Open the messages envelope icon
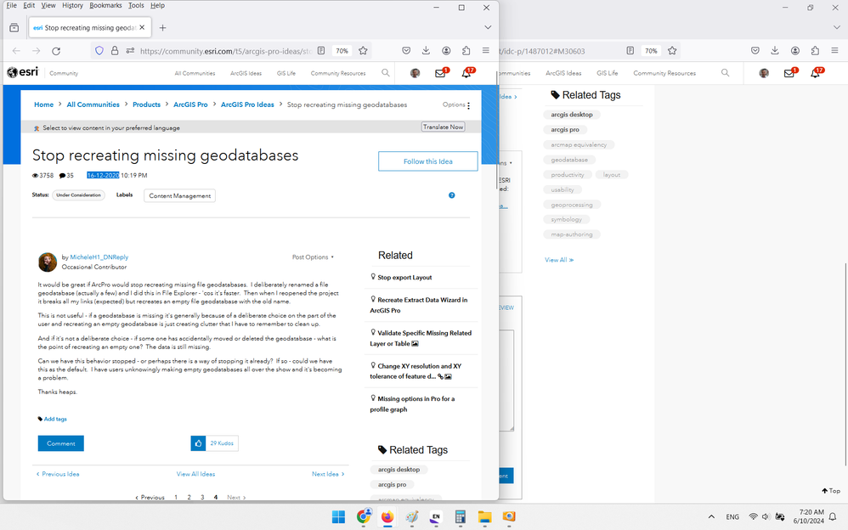This screenshot has height=530, width=848. pos(441,73)
